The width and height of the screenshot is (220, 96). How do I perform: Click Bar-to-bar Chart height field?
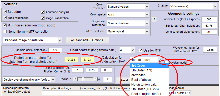209,26
